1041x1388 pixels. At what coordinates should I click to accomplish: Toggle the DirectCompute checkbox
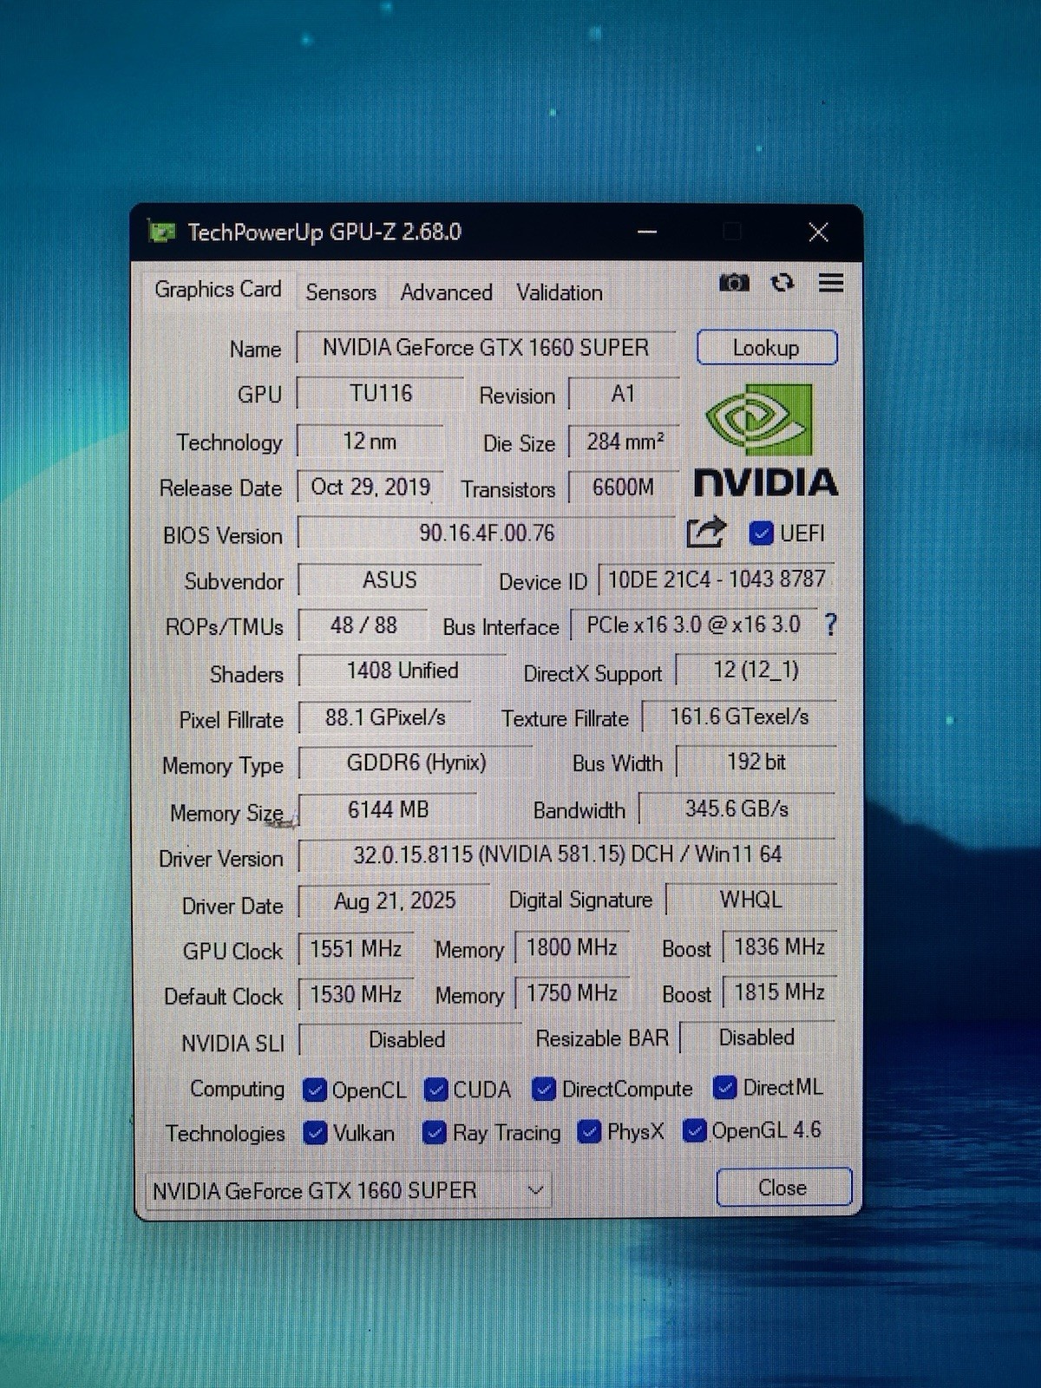[x=544, y=1089]
